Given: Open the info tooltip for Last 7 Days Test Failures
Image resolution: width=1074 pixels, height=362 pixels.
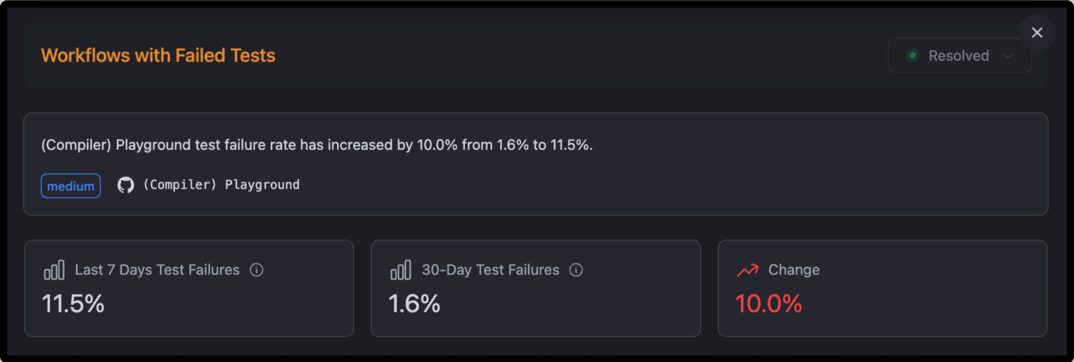Looking at the screenshot, I should [x=256, y=270].
